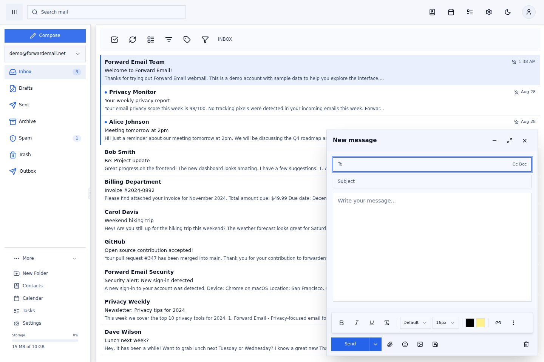This screenshot has width=544, height=362.
Task: Toggle bold formatting
Action: (342, 323)
